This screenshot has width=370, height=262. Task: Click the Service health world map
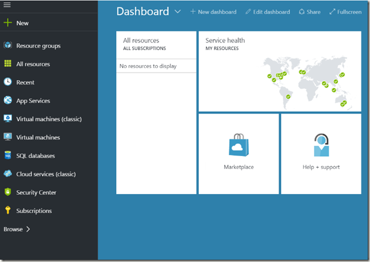click(x=306, y=82)
